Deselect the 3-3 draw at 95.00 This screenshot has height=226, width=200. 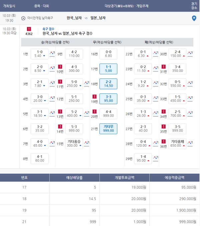pos(108,99)
